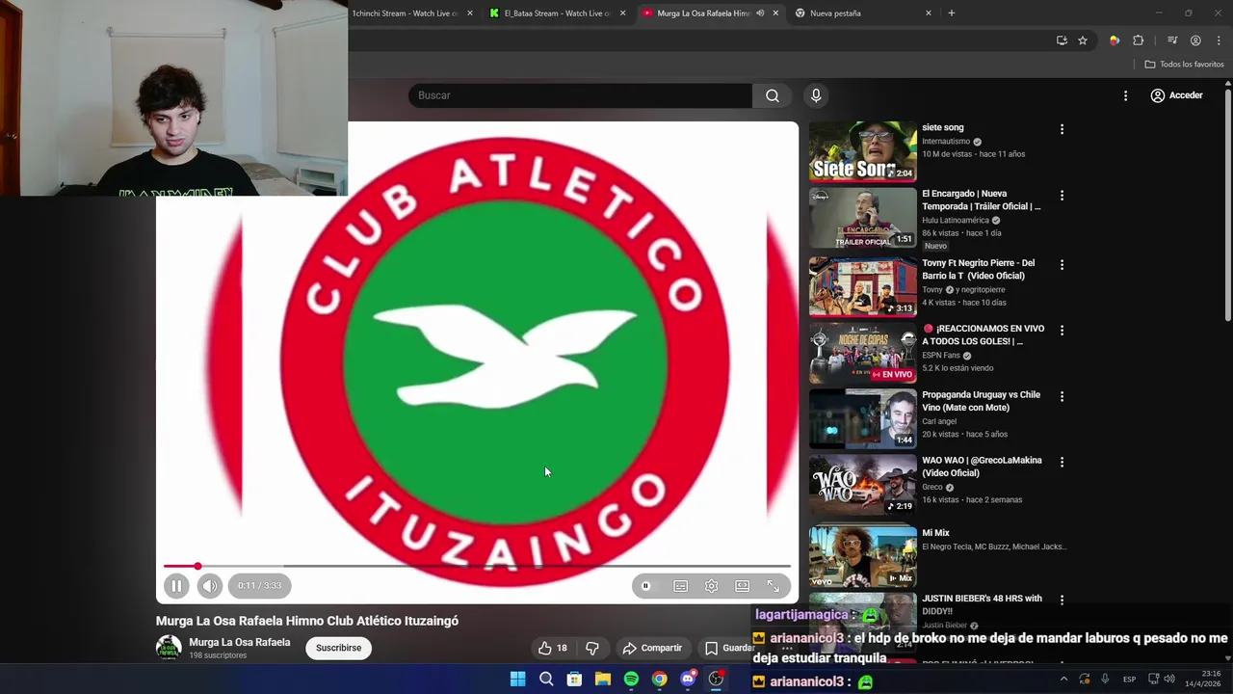This screenshot has width=1233, height=694.
Task: Open the media controls toolbar icon
Action: pos(1172,40)
